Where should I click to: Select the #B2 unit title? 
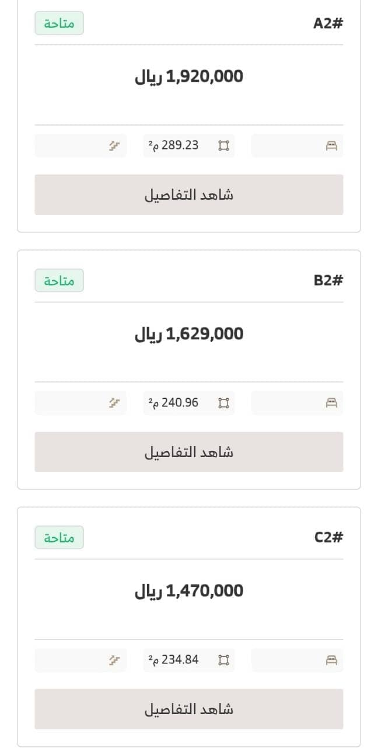[328, 280]
